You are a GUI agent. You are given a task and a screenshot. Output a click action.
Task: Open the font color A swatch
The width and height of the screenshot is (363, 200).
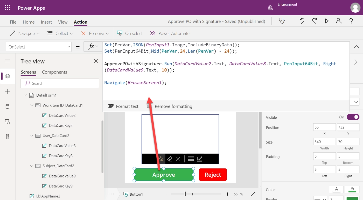336,189
